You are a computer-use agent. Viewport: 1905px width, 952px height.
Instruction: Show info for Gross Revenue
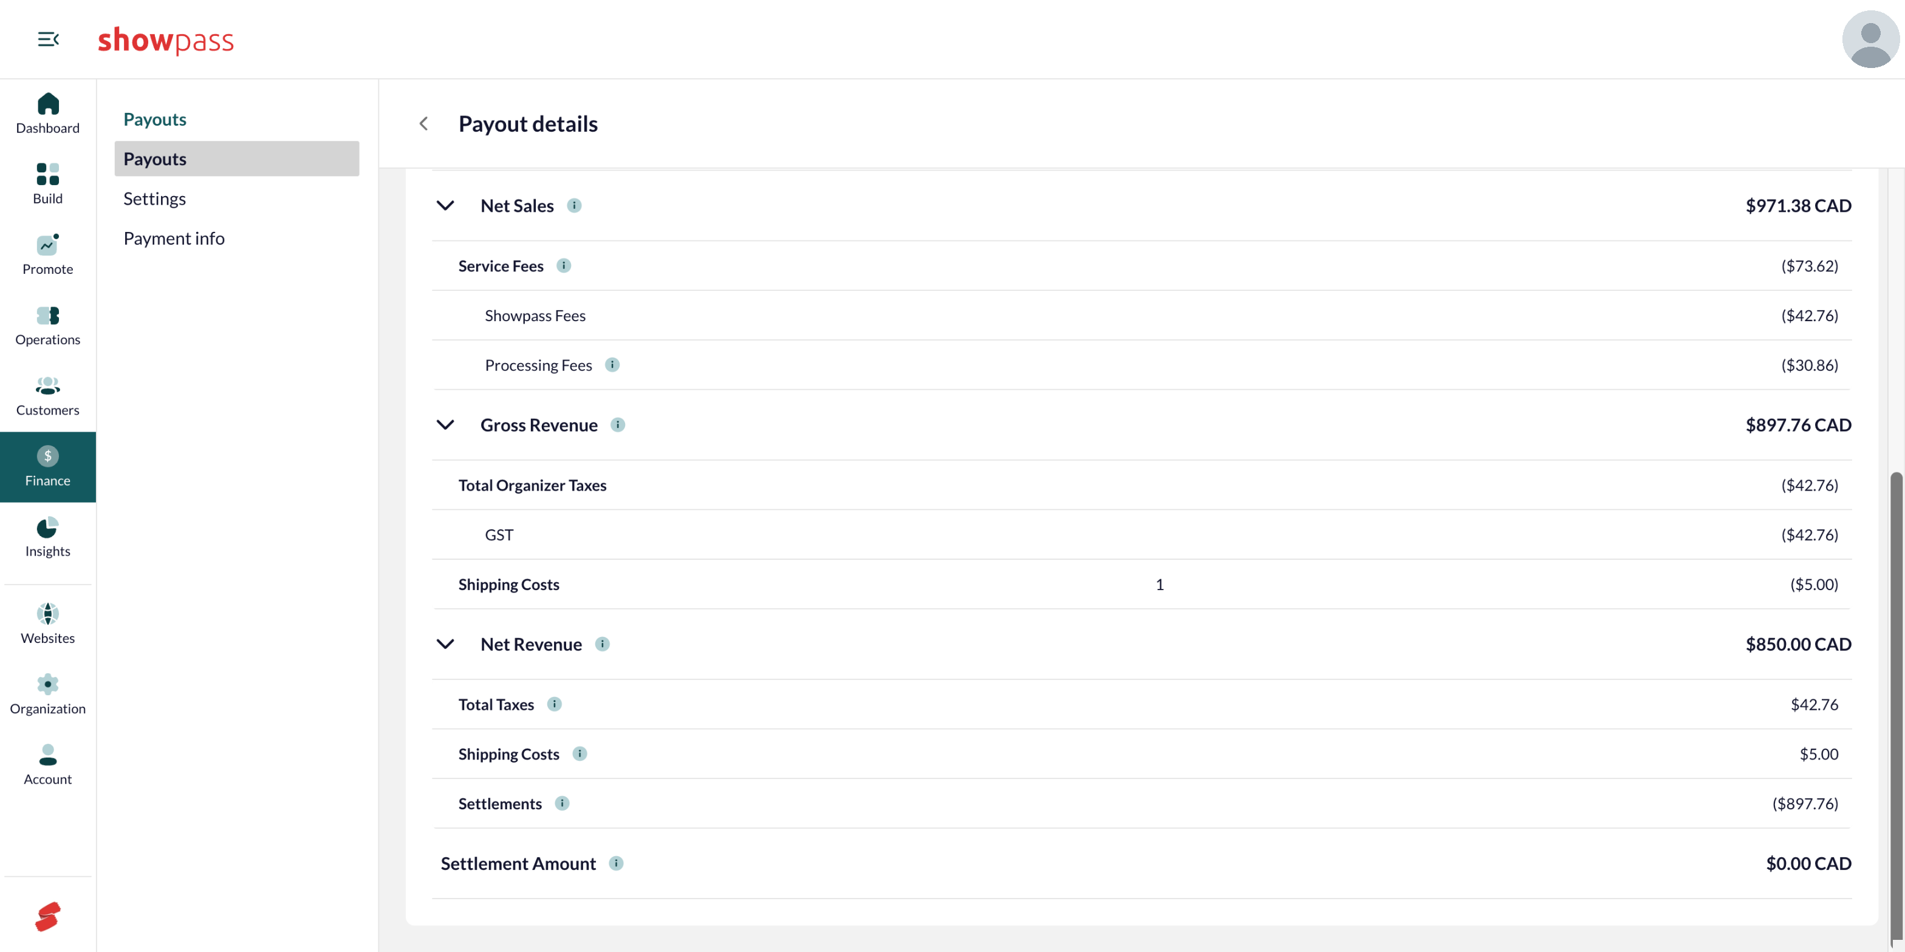click(618, 424)
